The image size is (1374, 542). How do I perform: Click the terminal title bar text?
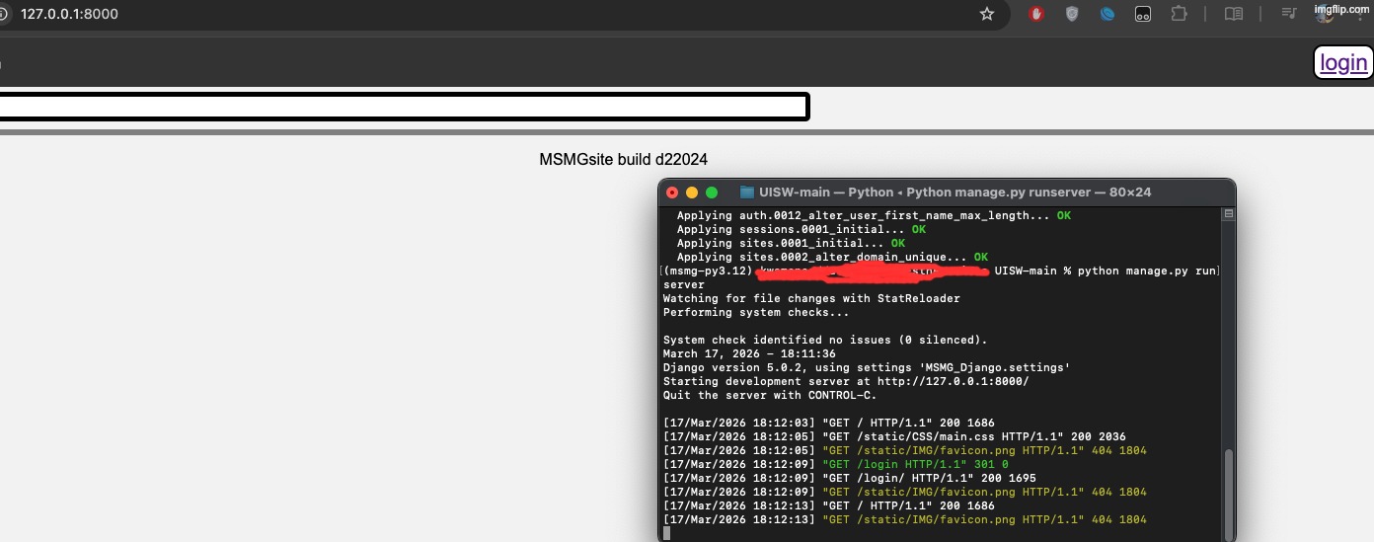954,193
